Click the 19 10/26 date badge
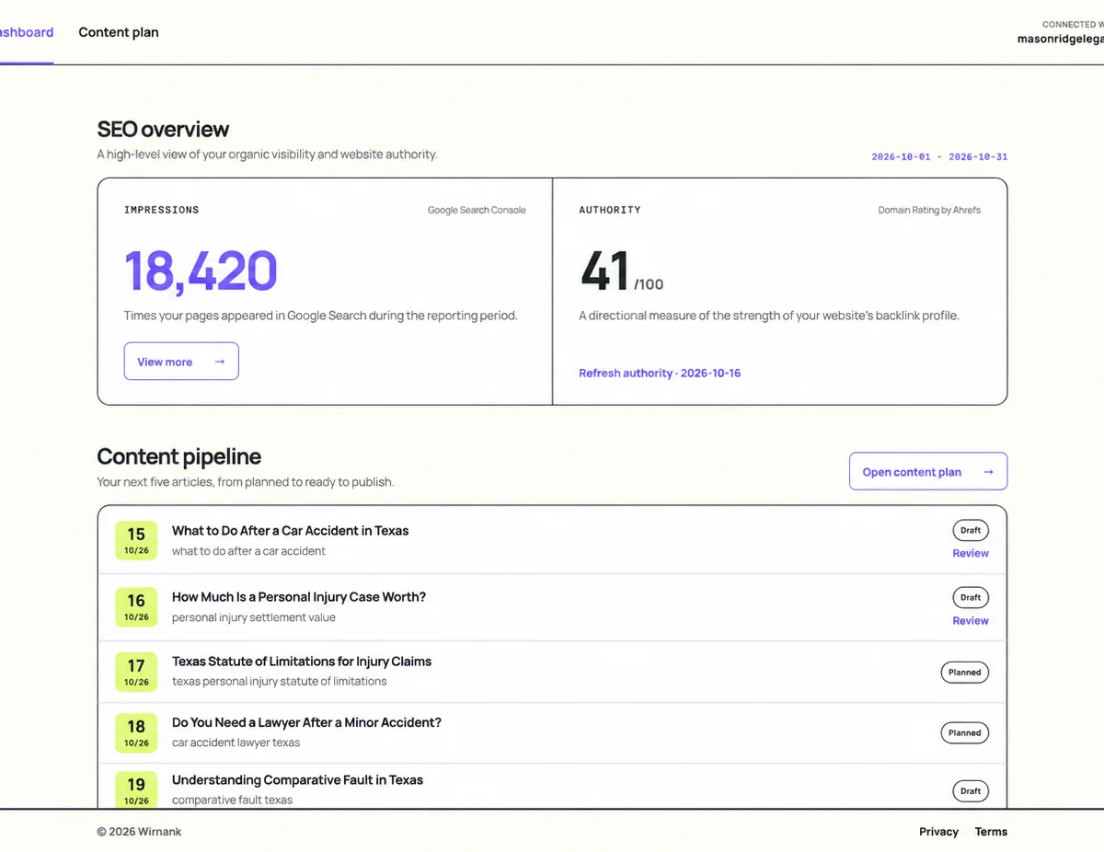The image size is (1104, 852). [x=136, y=789]
